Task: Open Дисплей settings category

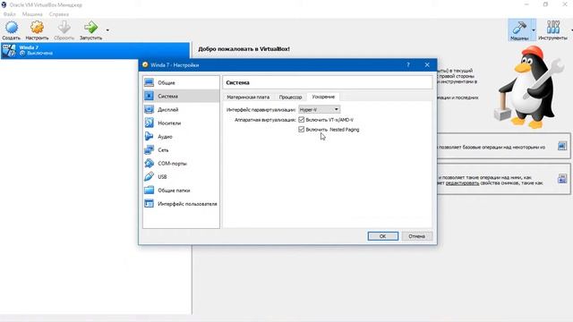Action: click(181, 109)
